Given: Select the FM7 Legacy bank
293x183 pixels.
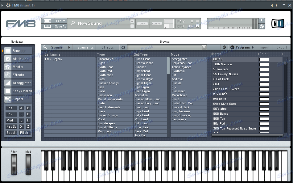Looking at the screenshot, I should coord(70,59).
